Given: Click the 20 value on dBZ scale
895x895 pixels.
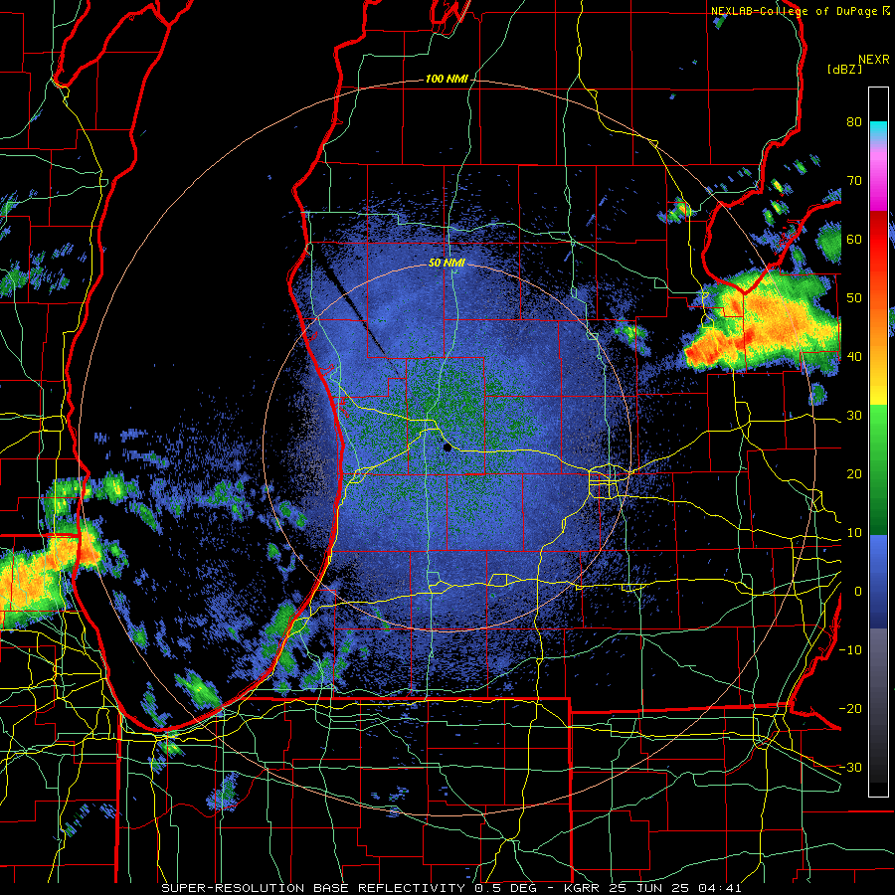Looking at the screenshot, I should (854, 474).
